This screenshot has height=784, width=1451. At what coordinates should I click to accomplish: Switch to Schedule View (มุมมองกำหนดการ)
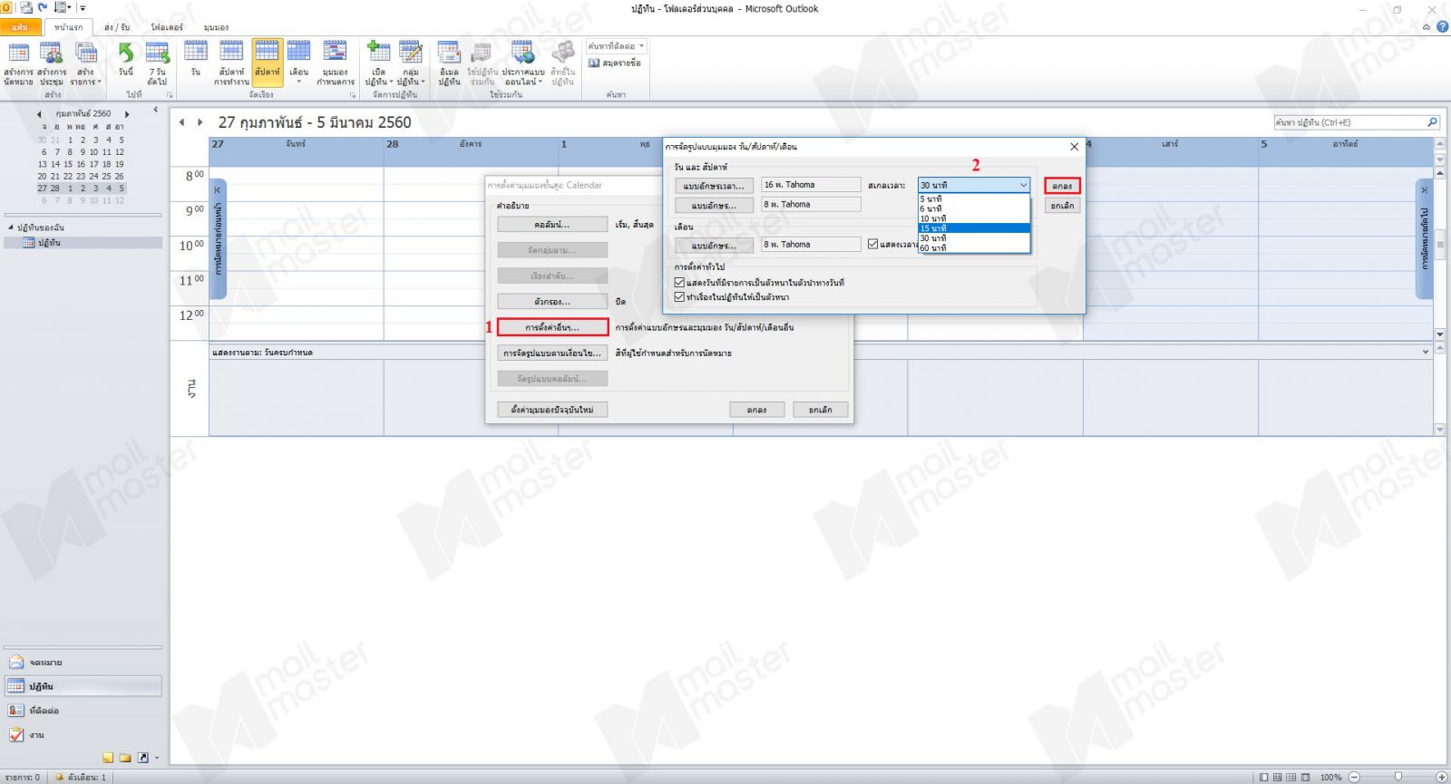[336, 63]
